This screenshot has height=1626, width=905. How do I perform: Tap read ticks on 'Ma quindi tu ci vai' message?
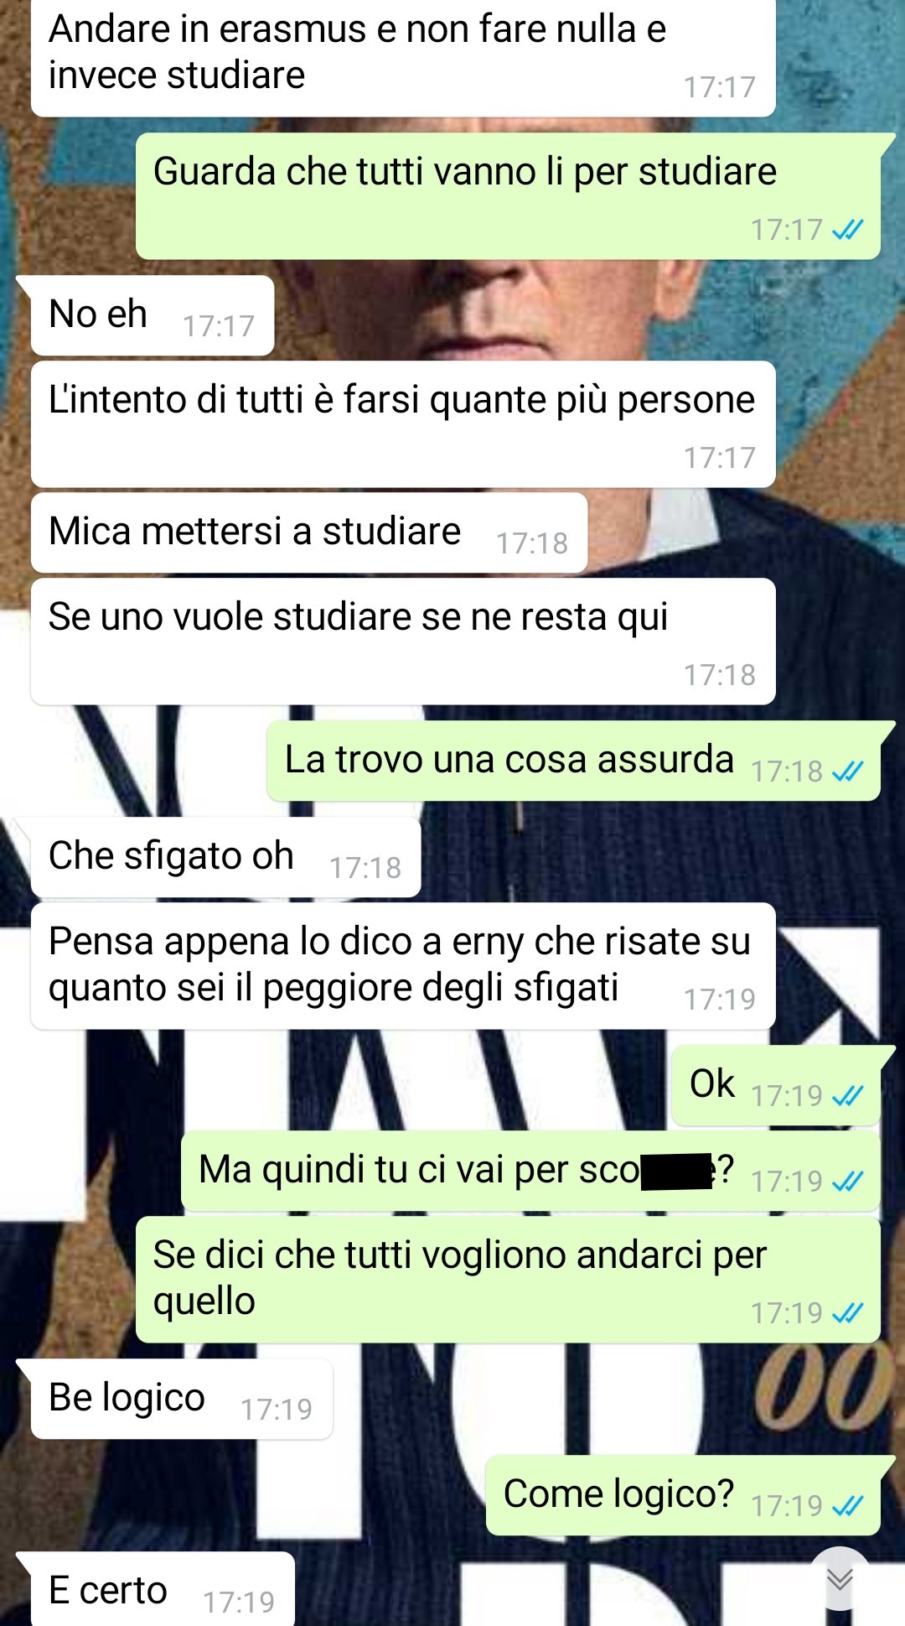pos(847,1182)
